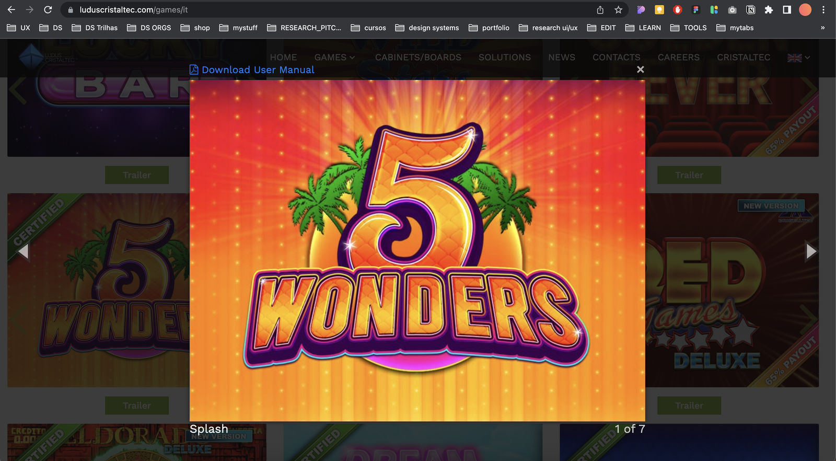Open the purple extension icon
This screenshot has height=461, width=836.
coord(641,10)
